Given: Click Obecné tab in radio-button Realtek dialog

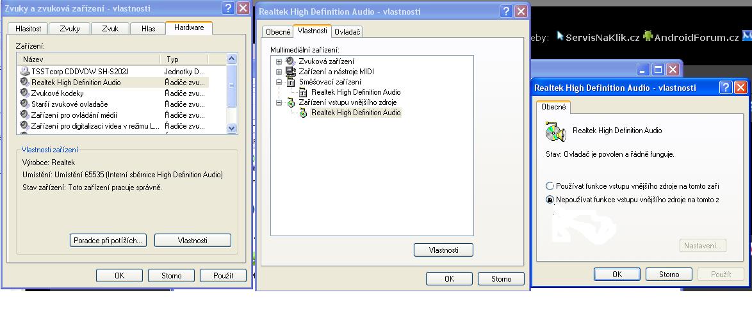Looking at the screenshot, I should click(553, 107).
